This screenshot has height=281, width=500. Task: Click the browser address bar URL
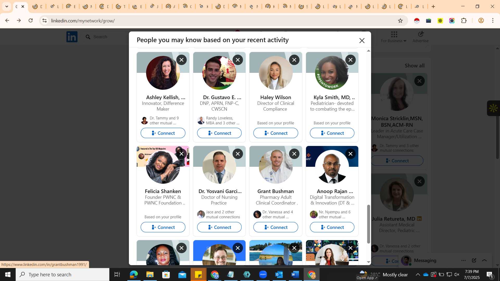[83, 21]
